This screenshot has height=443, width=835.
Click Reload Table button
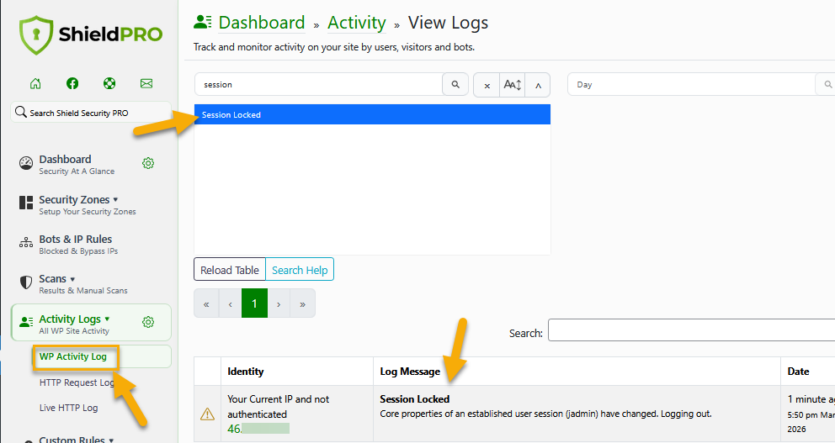[x=230, y=270]
